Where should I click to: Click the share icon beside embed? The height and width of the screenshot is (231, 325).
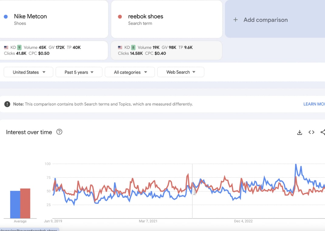click(323, 132)
